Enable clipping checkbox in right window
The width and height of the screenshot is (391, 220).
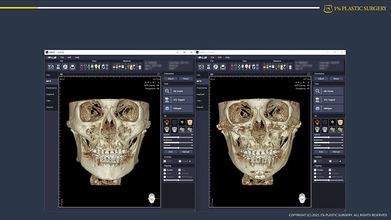[315, 170]
